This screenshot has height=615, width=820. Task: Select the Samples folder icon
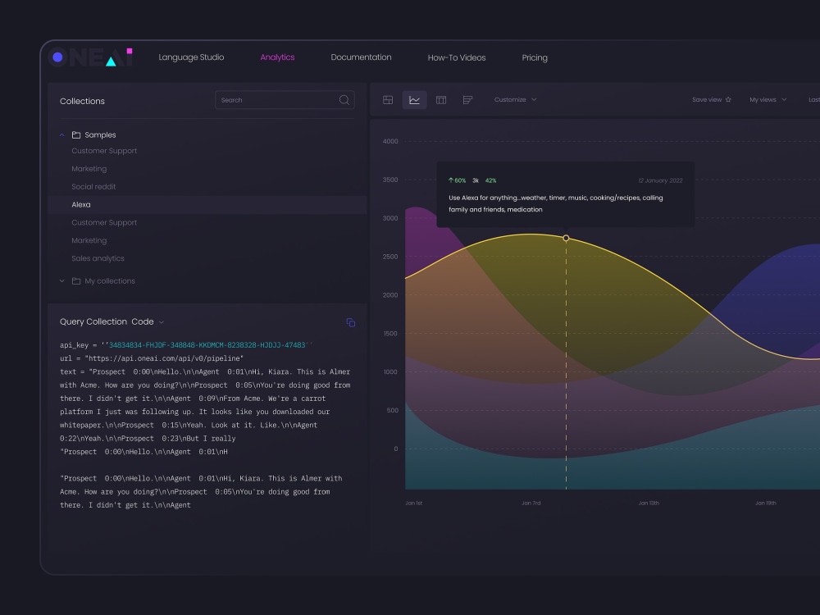pos(76,135)
